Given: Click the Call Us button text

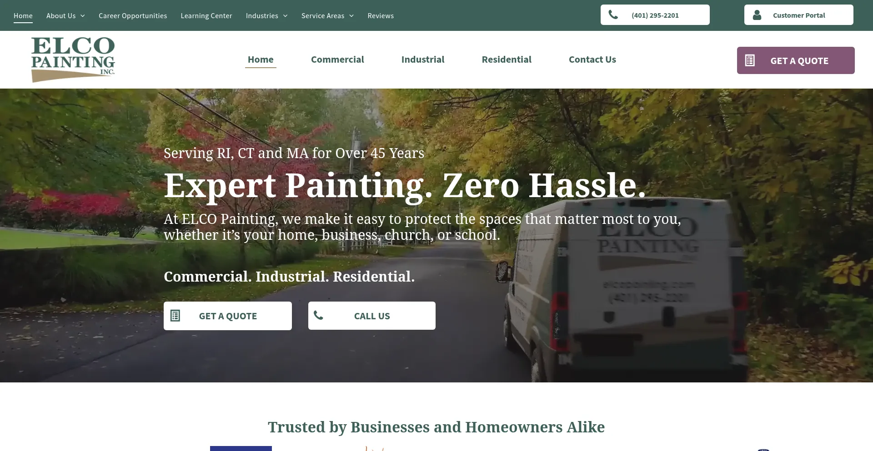Looking at the screenshot, I should tap(372, 316).
